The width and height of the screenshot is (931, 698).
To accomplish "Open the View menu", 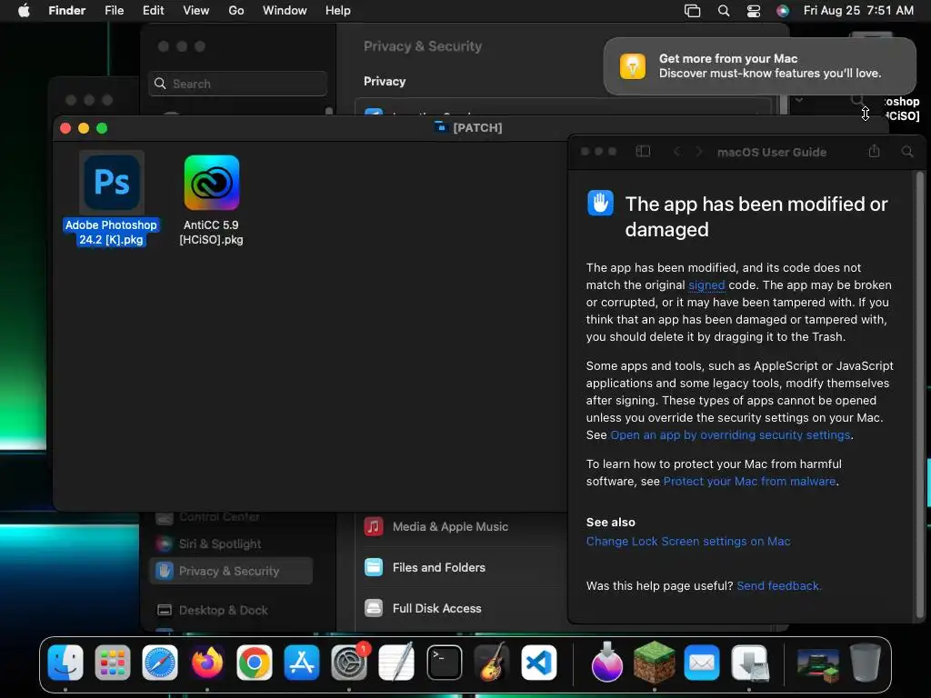I will [196, 11].
